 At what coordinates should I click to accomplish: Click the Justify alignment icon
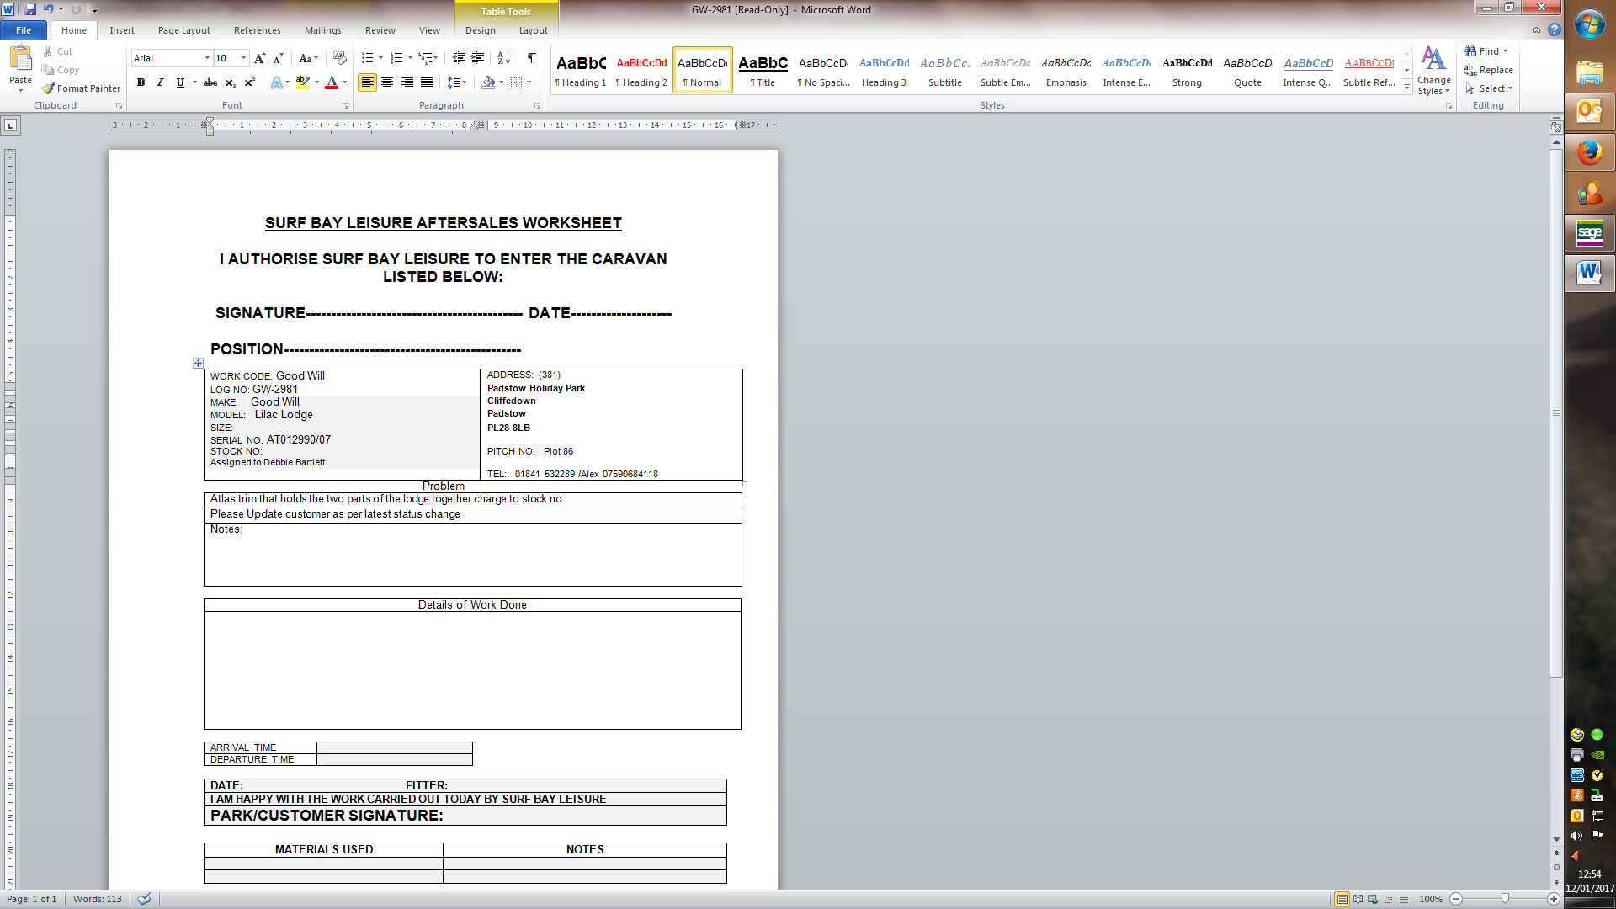427,82
